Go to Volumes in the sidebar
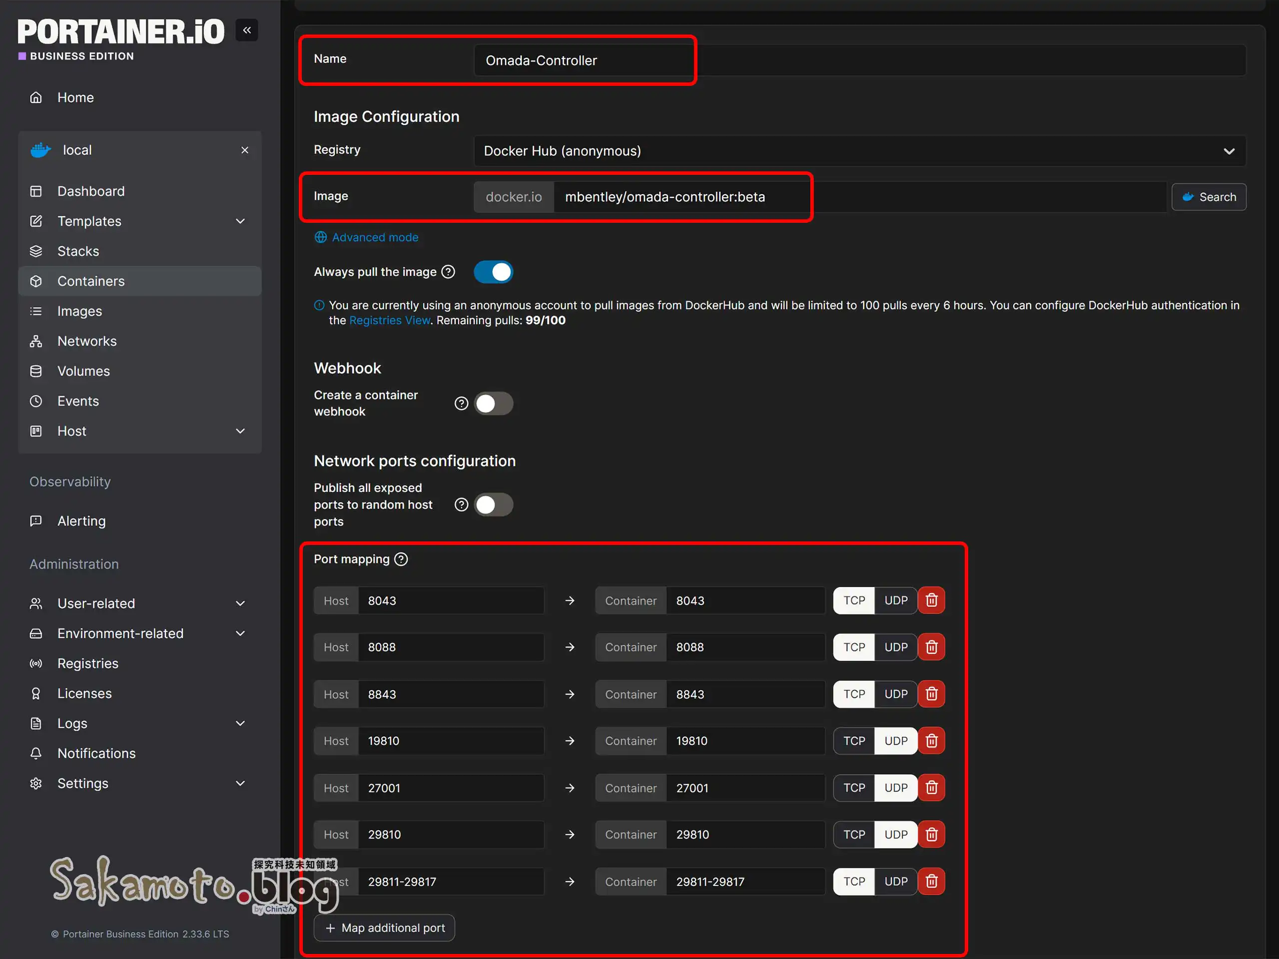 pyautogui.click(x=83, y=371)
